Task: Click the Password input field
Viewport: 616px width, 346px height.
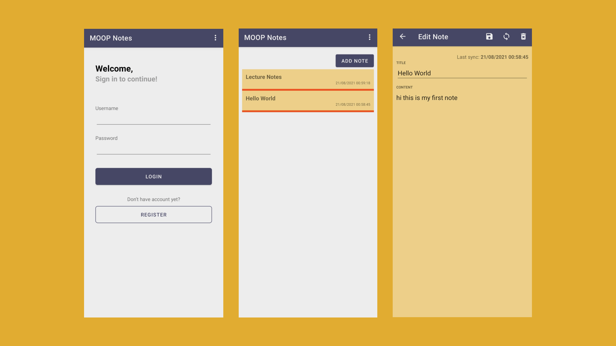Action: click(x=153, y=148)
